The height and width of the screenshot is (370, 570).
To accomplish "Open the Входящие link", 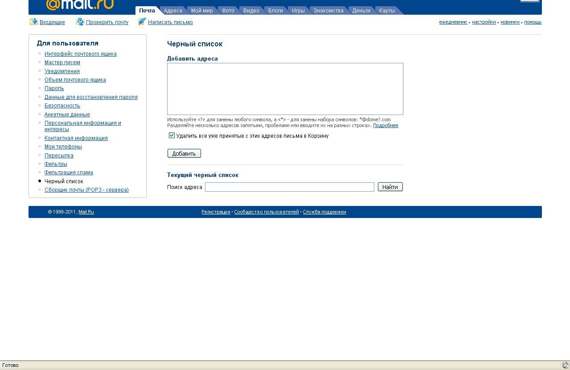I will click(52, 22).
